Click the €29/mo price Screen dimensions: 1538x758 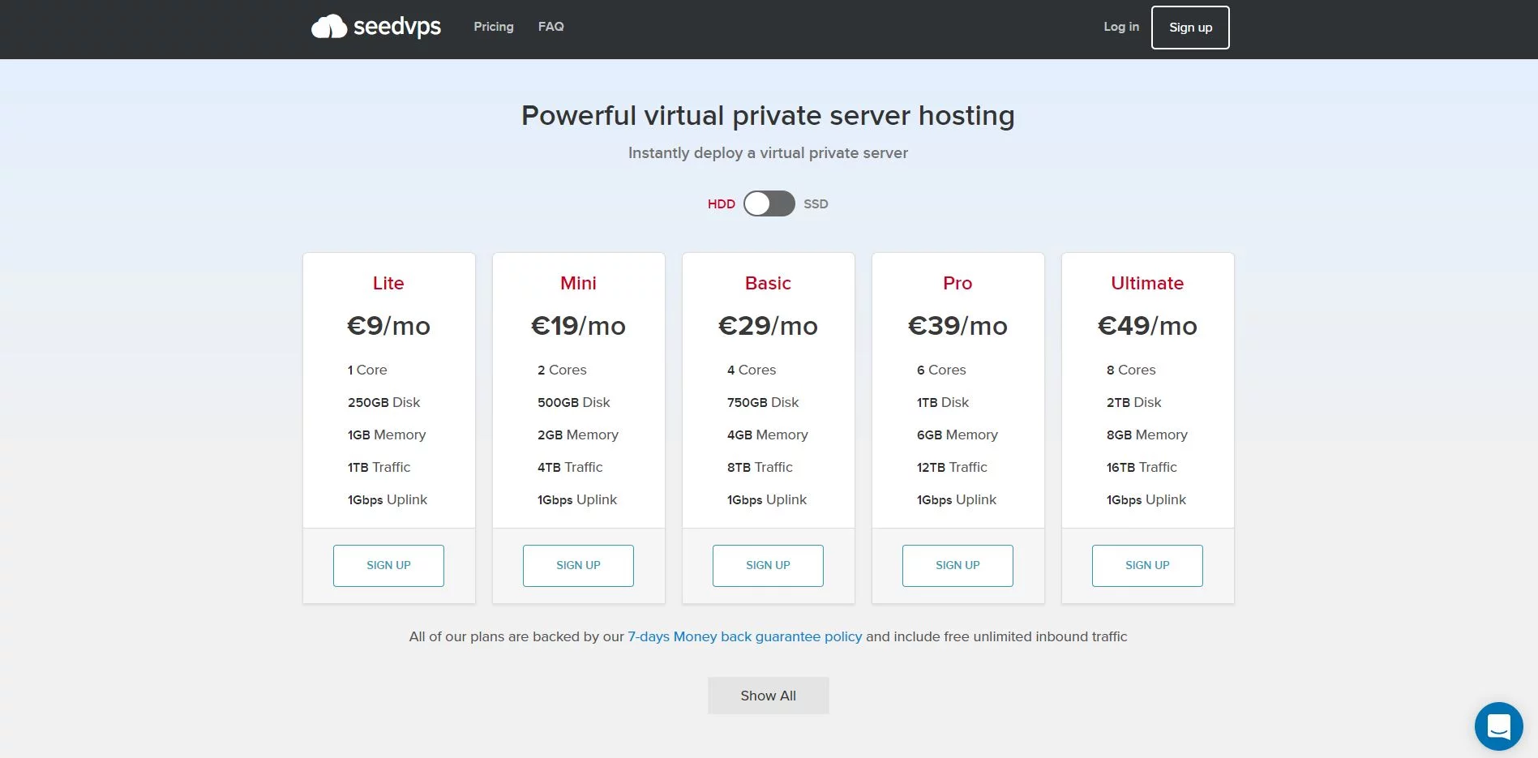tap(768, 326)
